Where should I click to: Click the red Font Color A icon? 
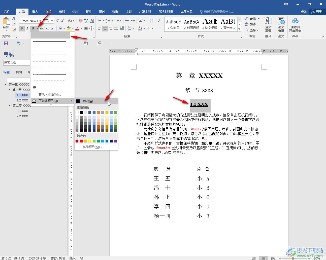point(77,28)
